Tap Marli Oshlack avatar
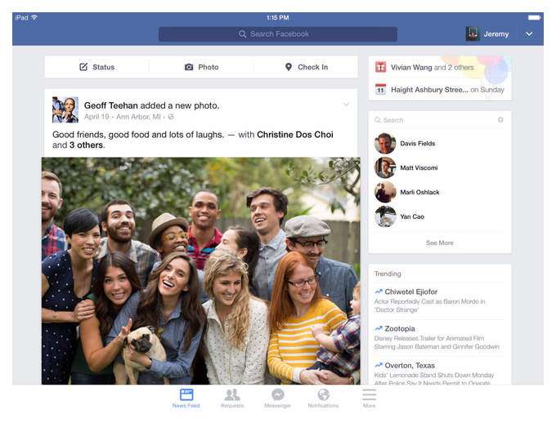Screen dimensions: 556x423 click(x=385, y=192)
